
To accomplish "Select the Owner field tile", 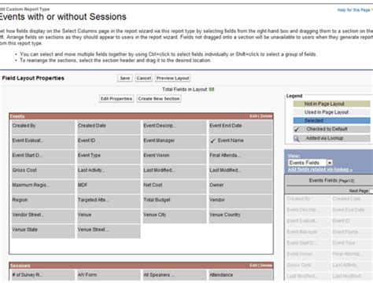I will pos(240,186).
